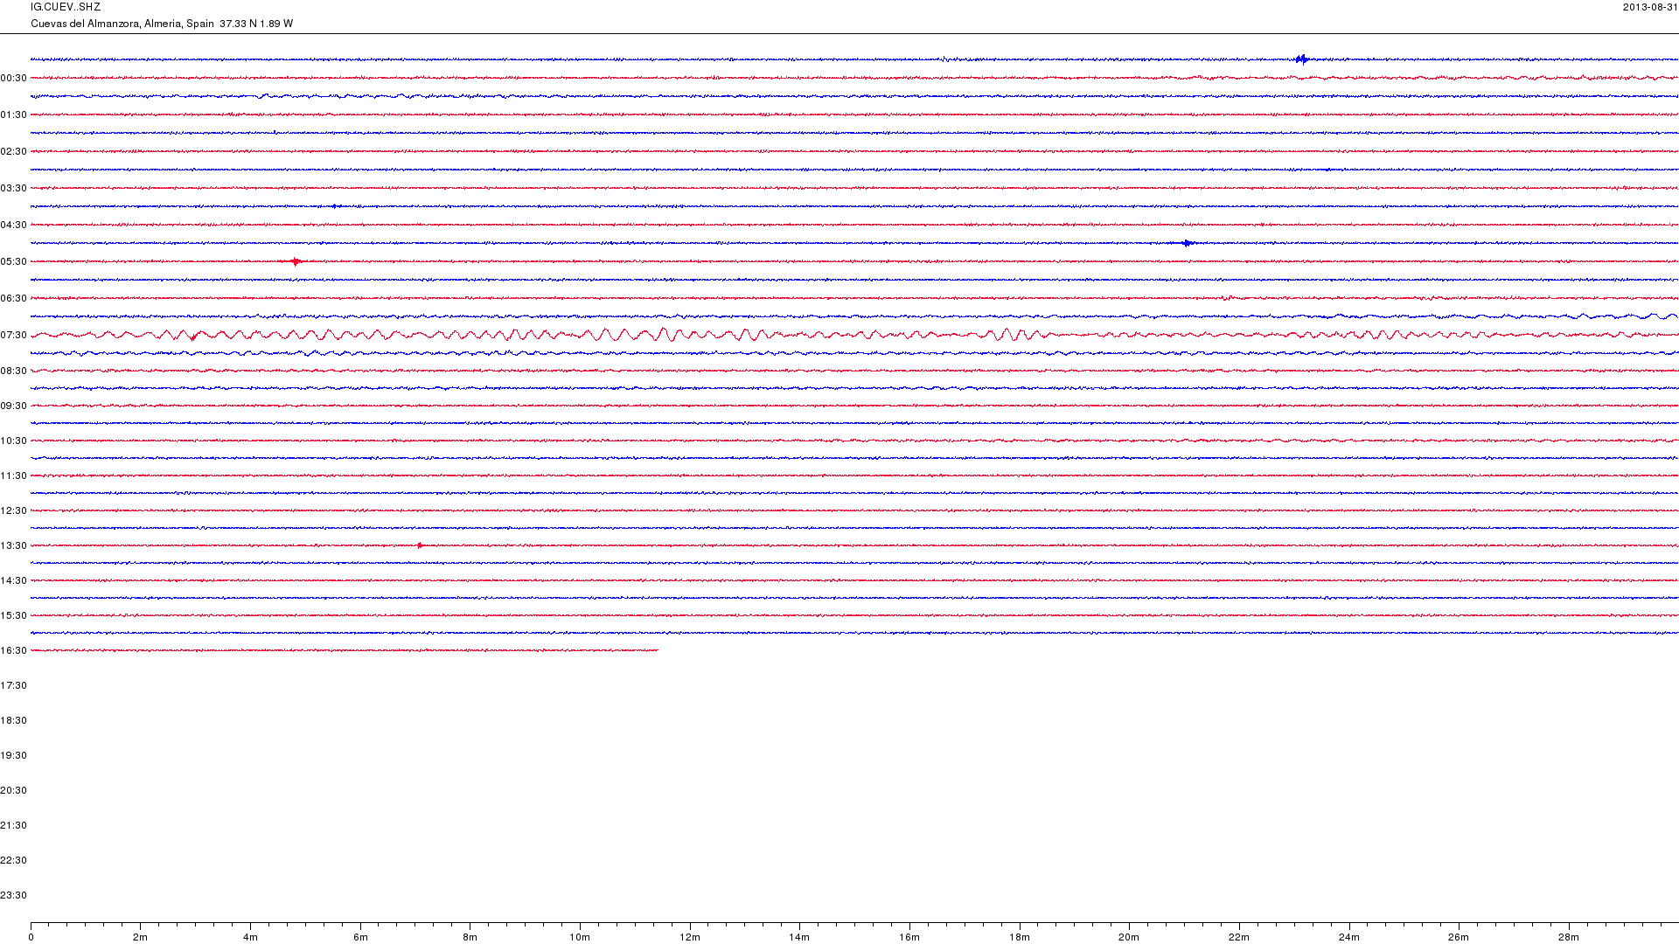
Task: Click the 20:30 time label
Action: (x=14, y=791)
